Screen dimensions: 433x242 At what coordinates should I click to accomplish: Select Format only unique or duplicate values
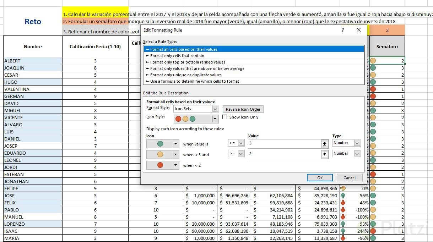254,75
